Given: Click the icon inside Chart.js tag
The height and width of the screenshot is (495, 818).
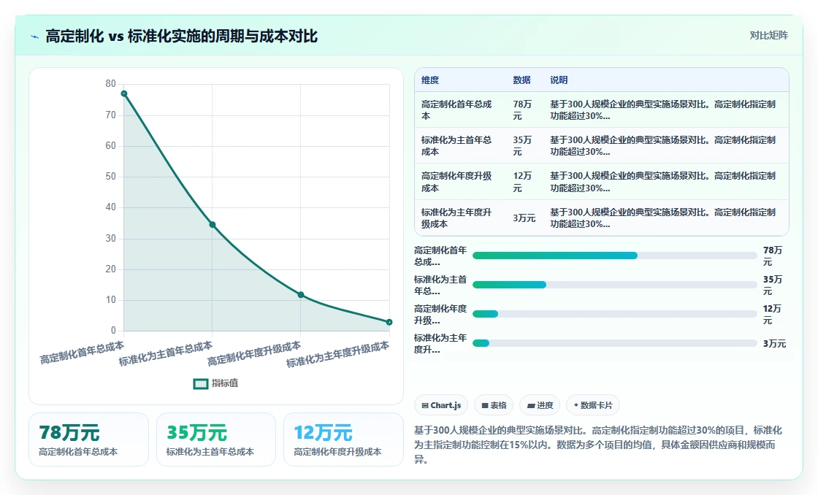Looking at the screenshot, I should pos(424,405).
